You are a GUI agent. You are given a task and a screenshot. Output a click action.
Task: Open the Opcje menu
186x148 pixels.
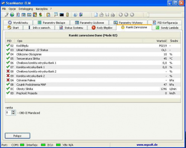pos(12,9)
